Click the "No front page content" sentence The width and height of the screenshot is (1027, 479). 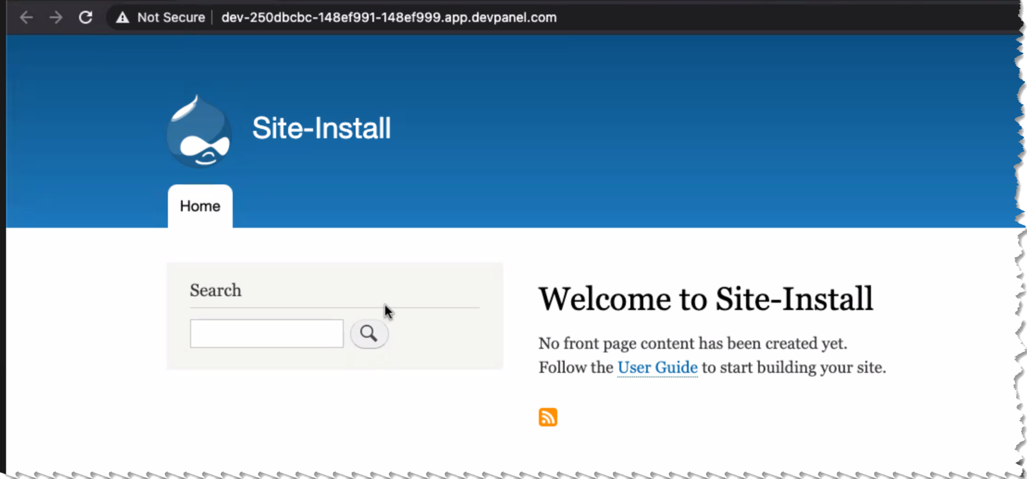(x=692, y=344)
